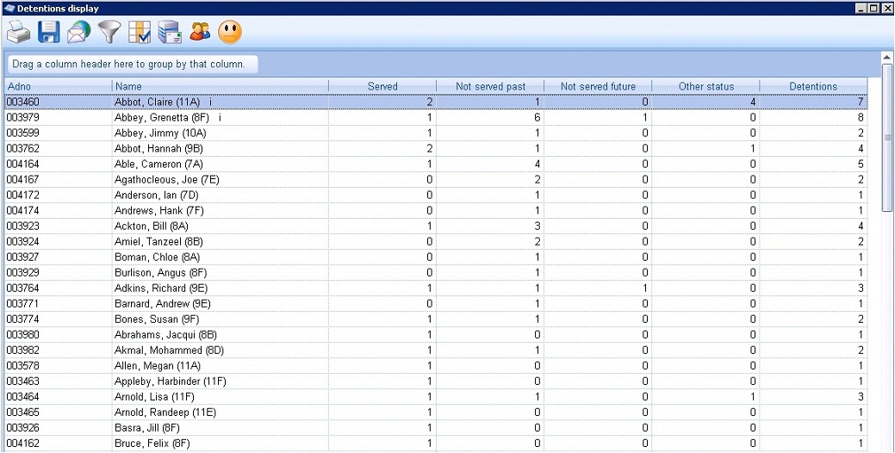Image resolution: width=895 pixels, height=453 pixels.
Task: Click the Detentions column header
Action: 813,86
